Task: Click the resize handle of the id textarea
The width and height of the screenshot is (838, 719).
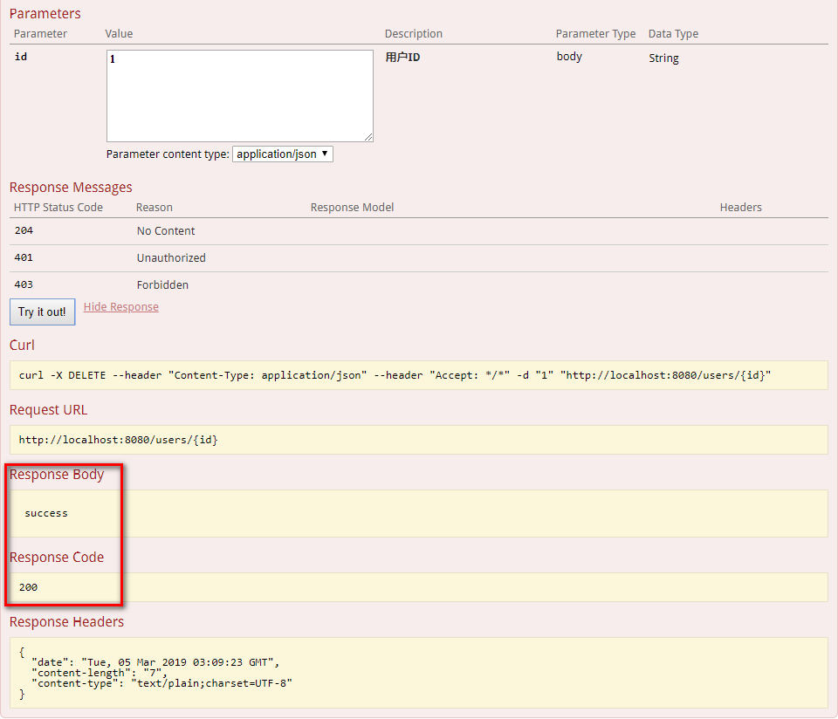Action: [x=368, y=137]
